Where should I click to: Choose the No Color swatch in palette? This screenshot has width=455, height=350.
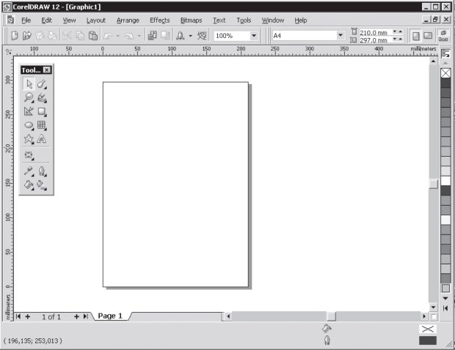445,73
